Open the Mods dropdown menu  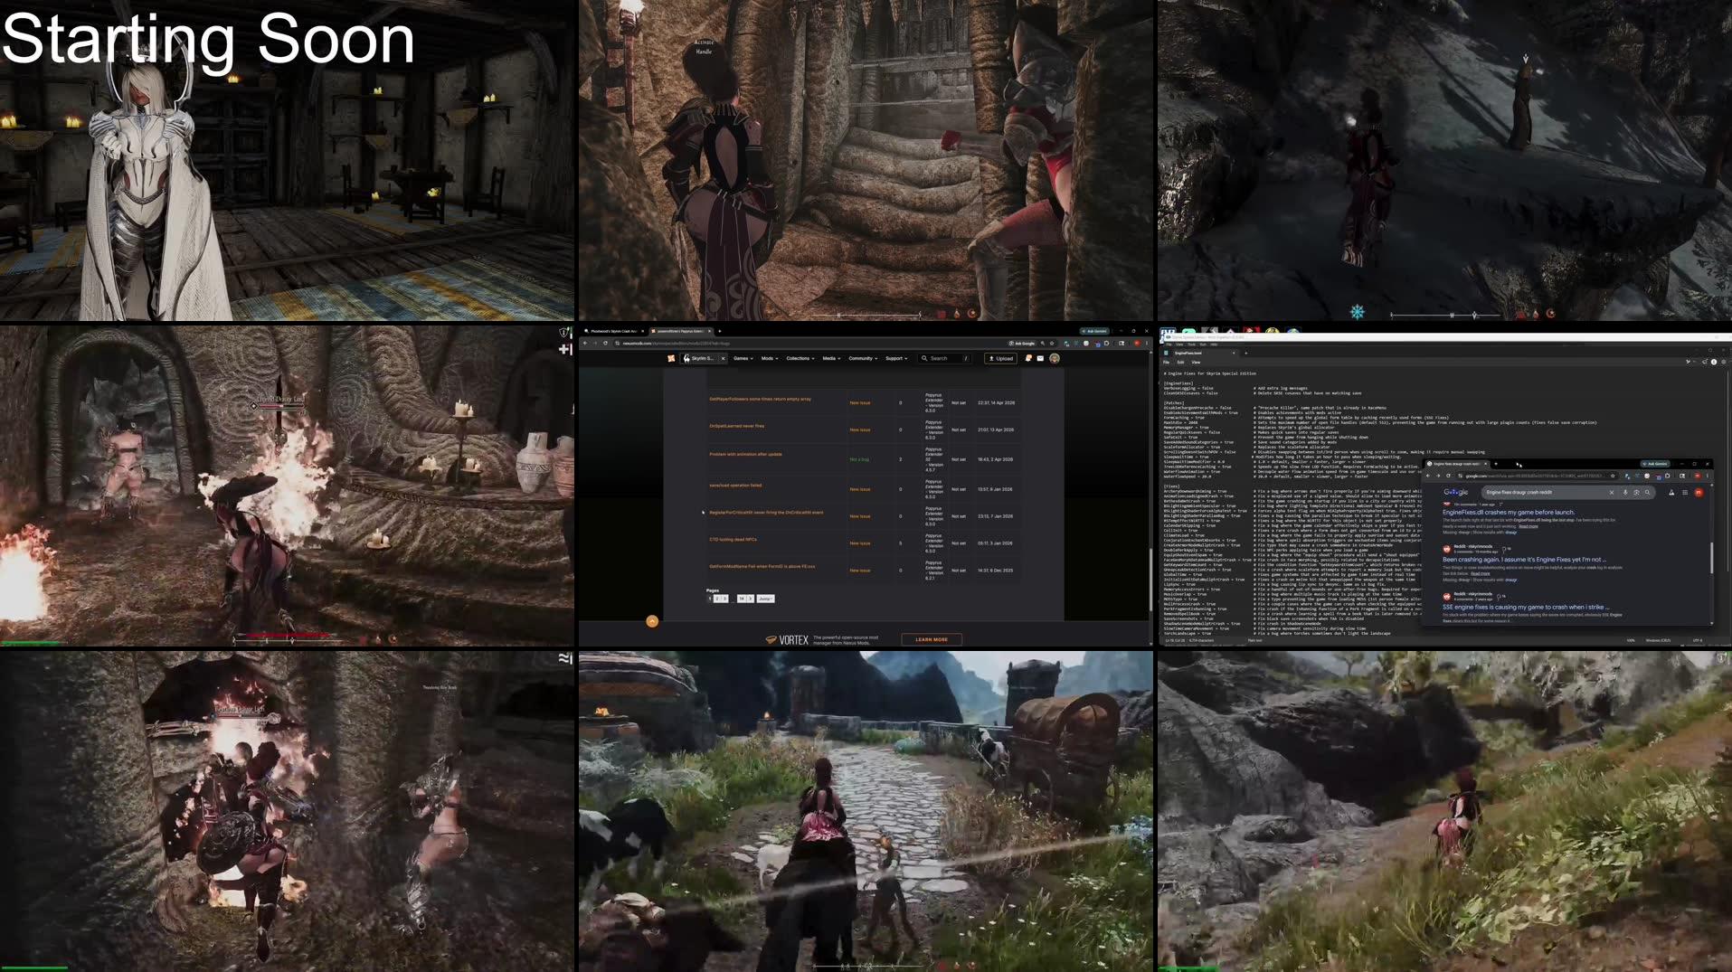(770, 358)
